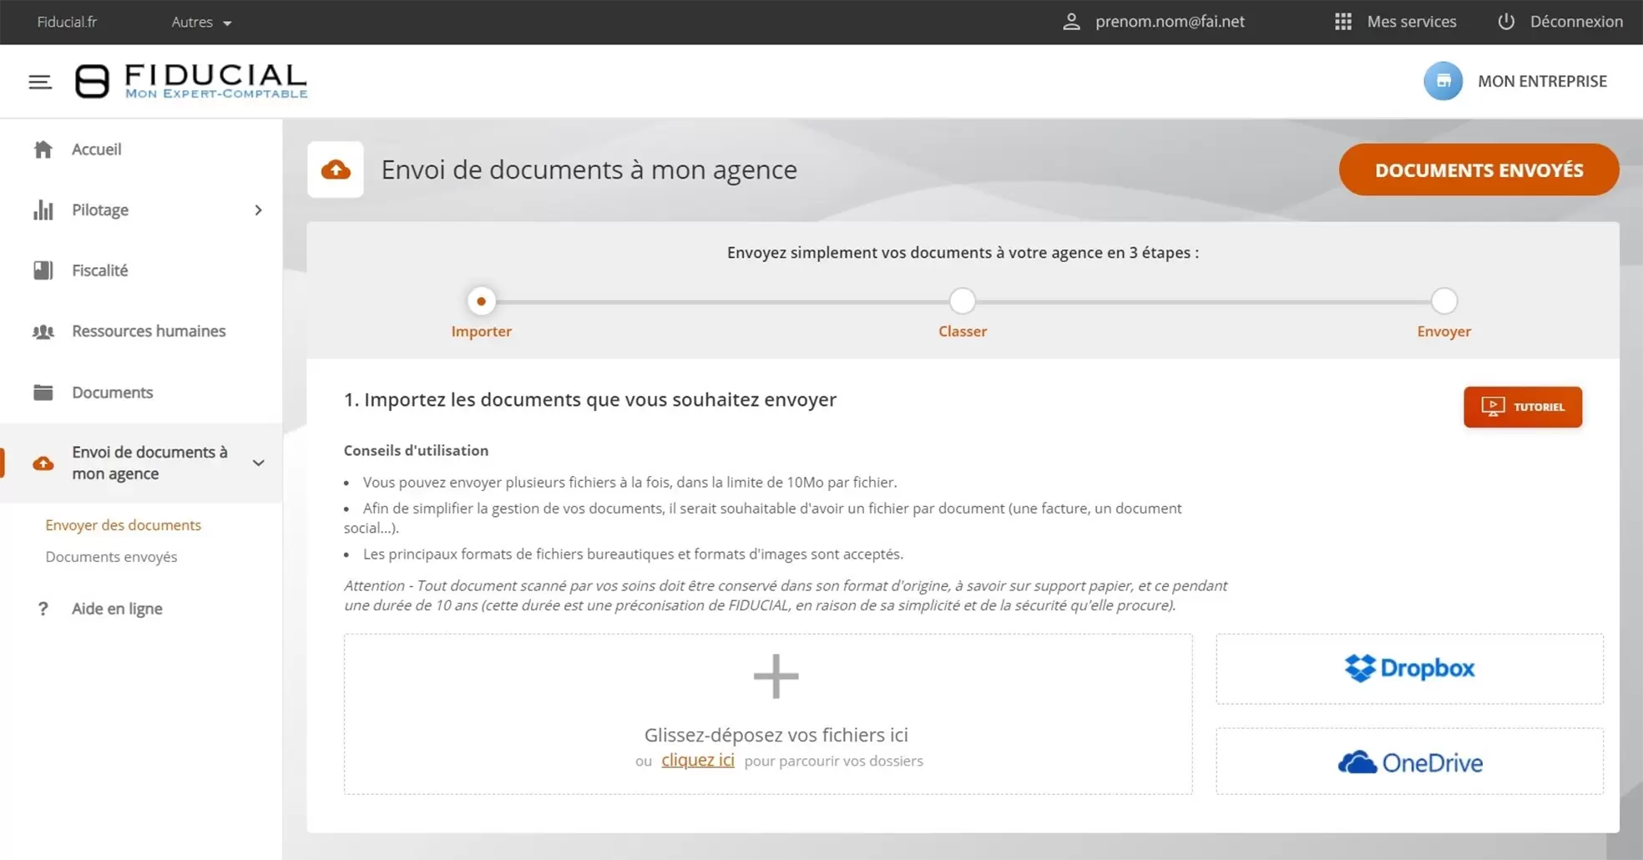Expand the Pilotage submenu chevron

258,210
